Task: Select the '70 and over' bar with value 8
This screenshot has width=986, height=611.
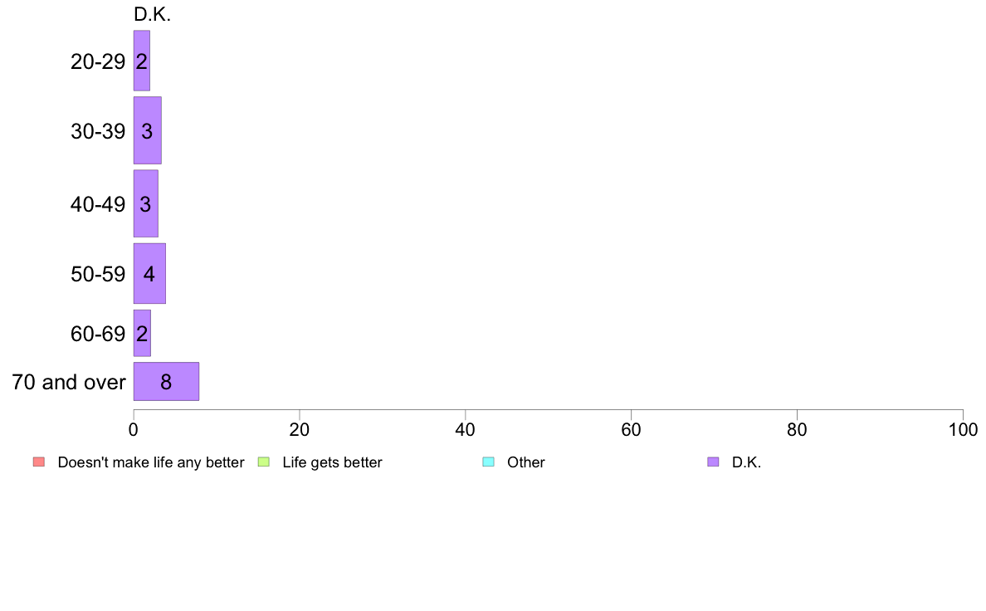Action: pyautogui.click(x=166, y=382)
